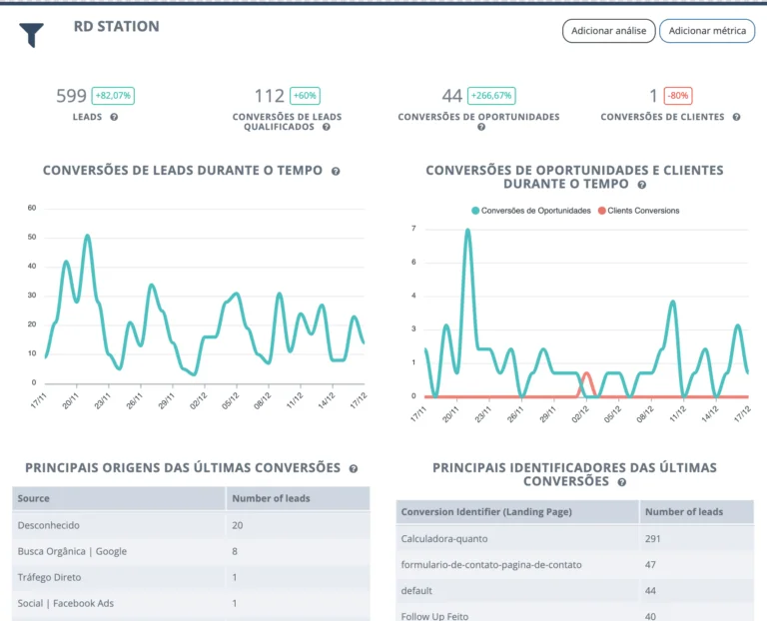The width and height of the screenshot is (767, 621).
Task: Select the Calculadora-quanto row
Action: tap(575, 538)
